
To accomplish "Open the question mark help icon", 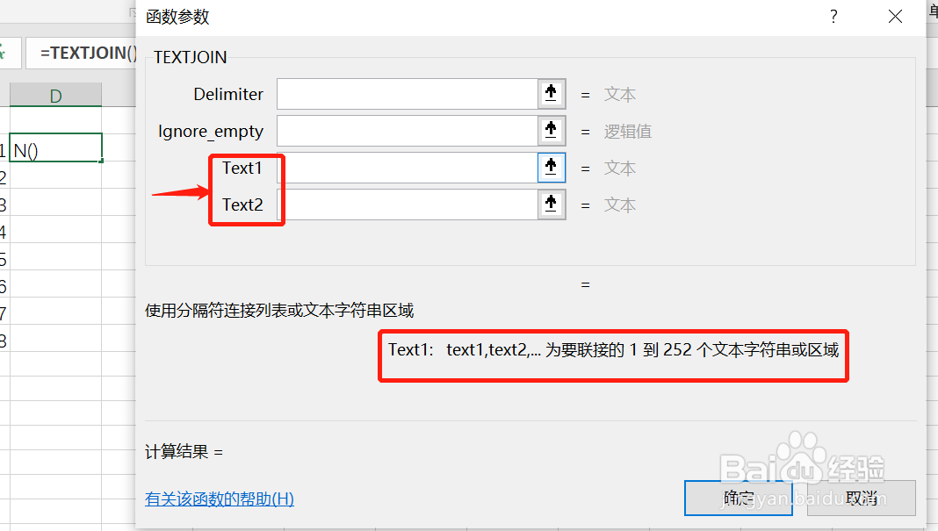I will [833, 17].
